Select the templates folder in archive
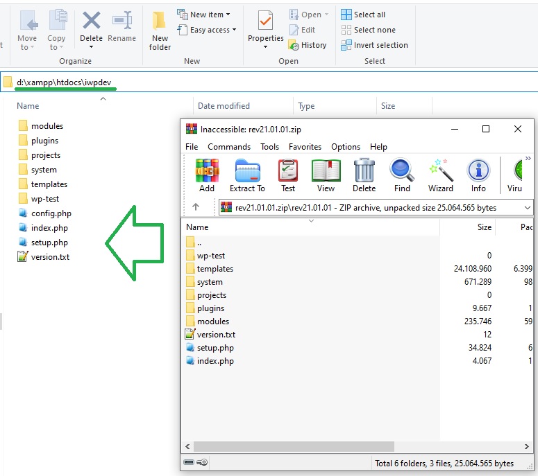The width and height of the screenshot is (538, 476). point(215,269)
